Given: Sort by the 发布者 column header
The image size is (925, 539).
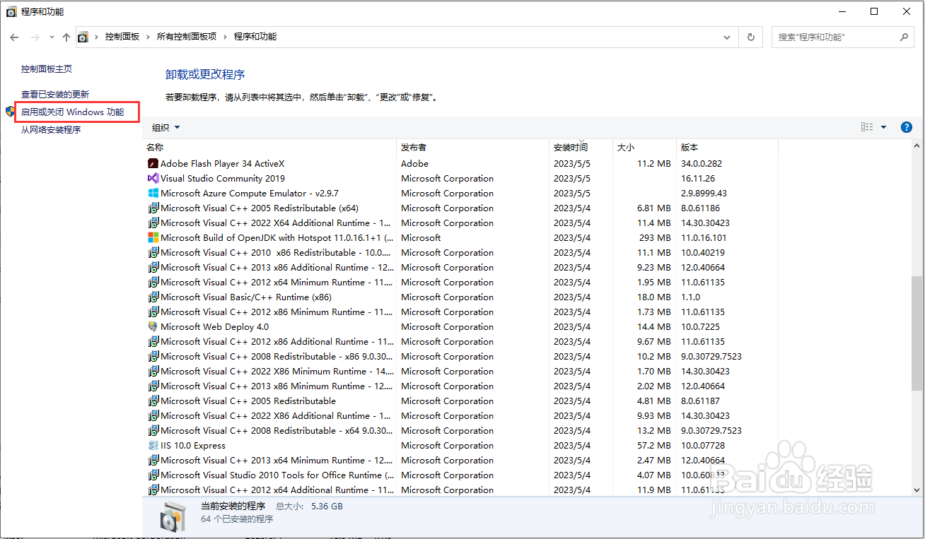Looking at the screenshot, I should [x=473, y=148].
